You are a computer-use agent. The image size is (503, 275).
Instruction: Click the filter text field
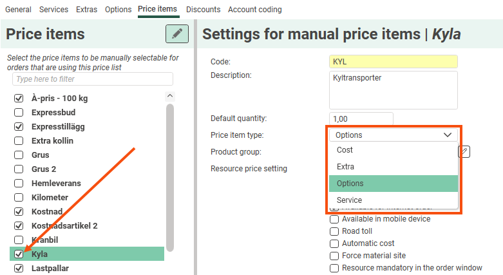tap(93, 79)
